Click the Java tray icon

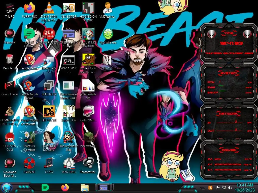pos(210,187)
